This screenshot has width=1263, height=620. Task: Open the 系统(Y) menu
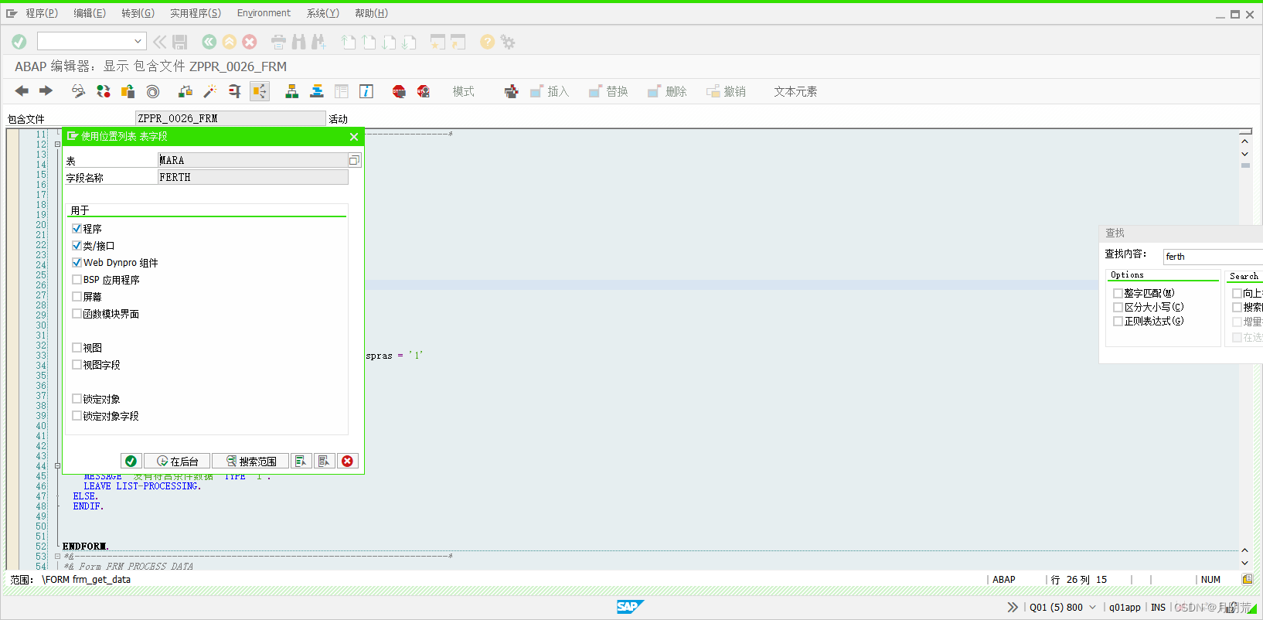point(322,13)
